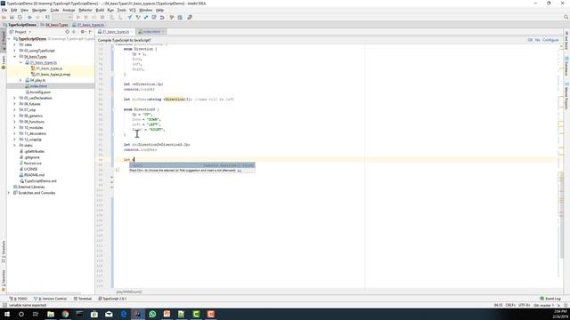Click the Compare with branch icon
The height and width of the screenshot is (320, 570).
[146, 18]
